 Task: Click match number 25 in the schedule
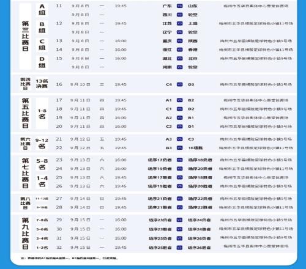(x=59, y=177)
